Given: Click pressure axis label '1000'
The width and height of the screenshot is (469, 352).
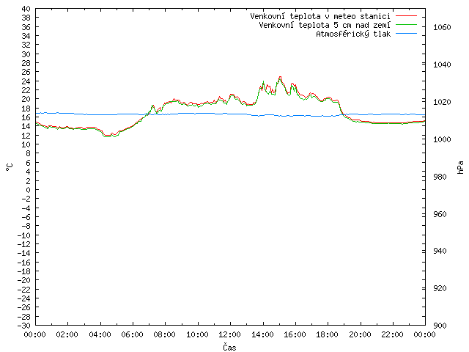Looking at the screenshot, I should pos(442,139).
